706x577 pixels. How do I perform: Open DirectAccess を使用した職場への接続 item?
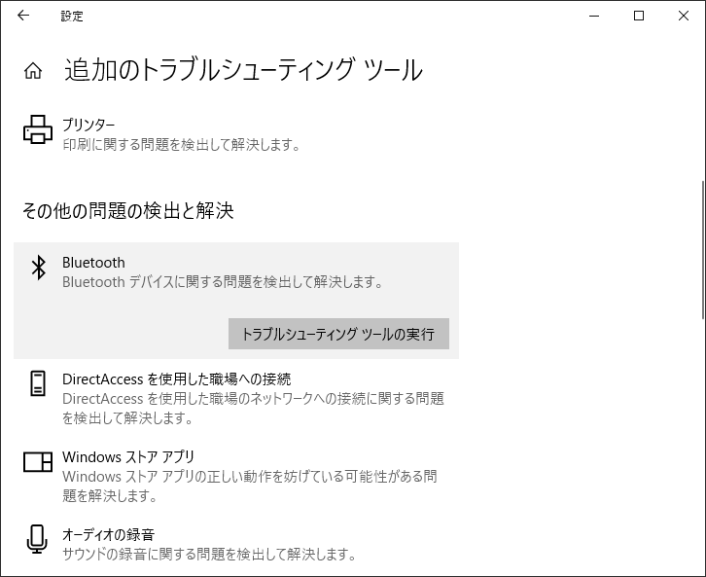(x=177, y=379)
